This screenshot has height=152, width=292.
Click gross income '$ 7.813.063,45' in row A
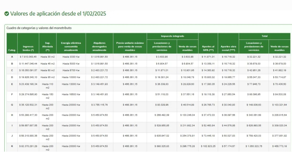[28, 57]
